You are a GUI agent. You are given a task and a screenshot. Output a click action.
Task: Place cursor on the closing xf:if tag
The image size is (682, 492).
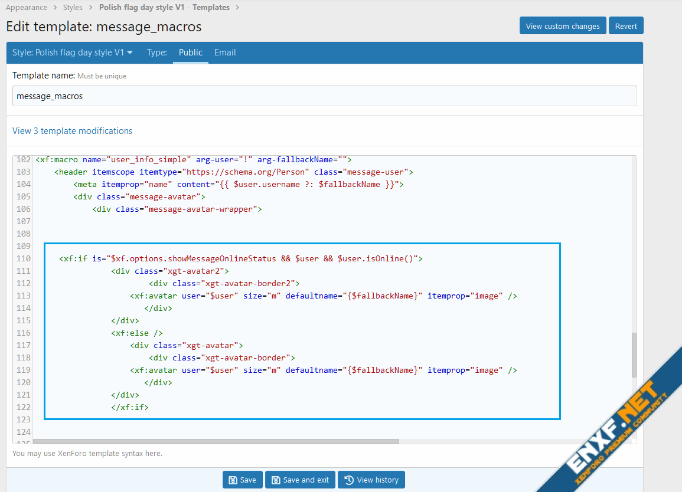[x=129, y=407]
